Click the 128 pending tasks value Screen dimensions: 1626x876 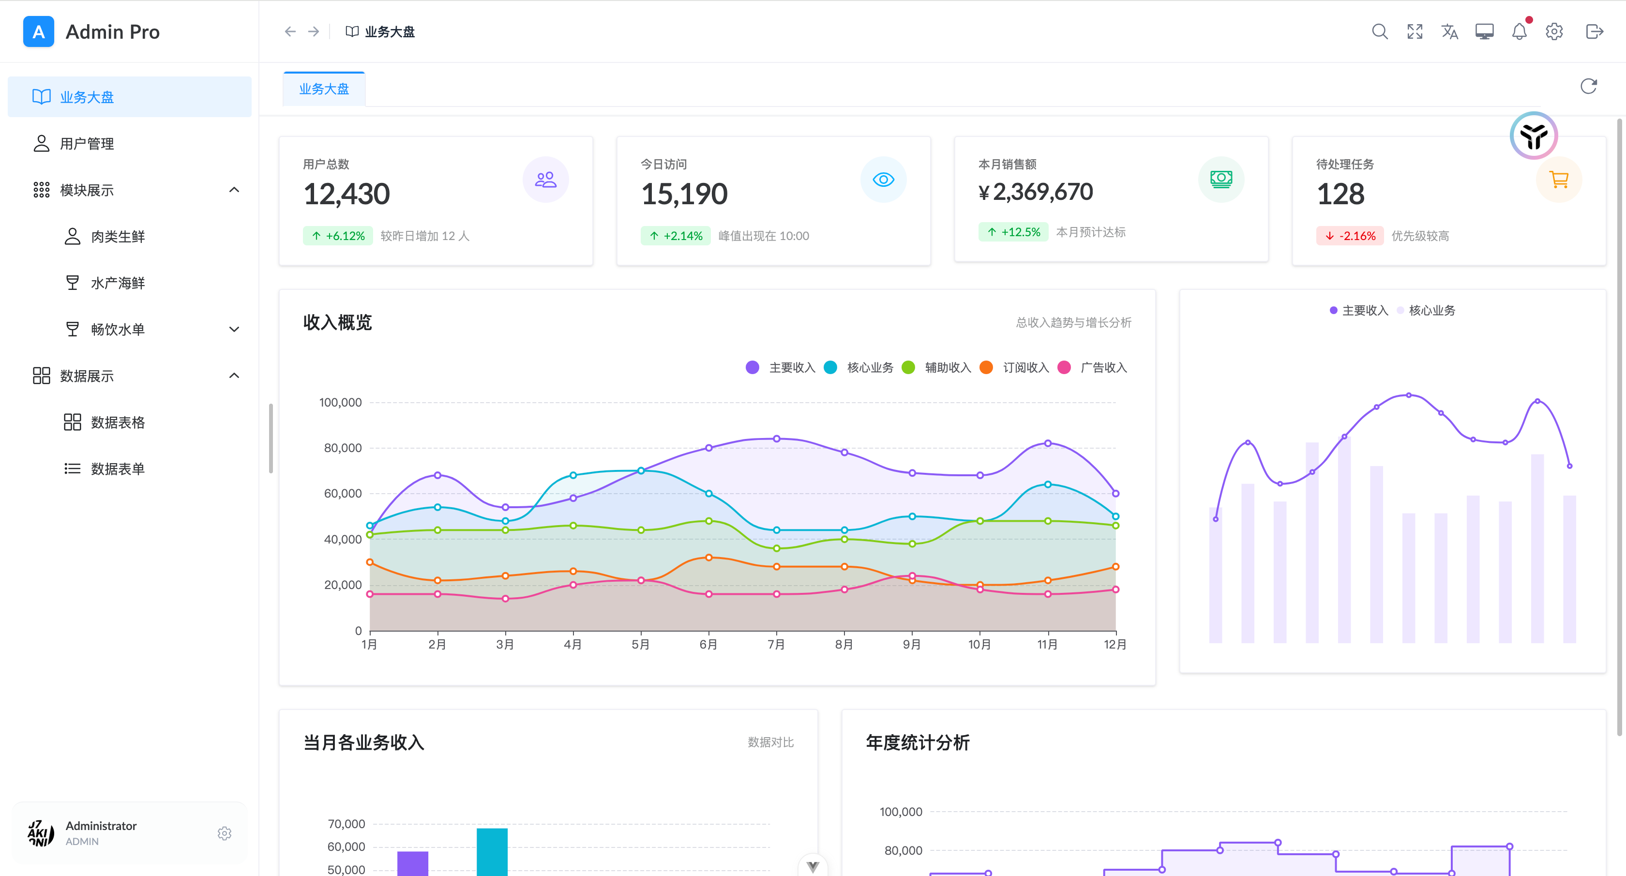(x=1340, y=194)
